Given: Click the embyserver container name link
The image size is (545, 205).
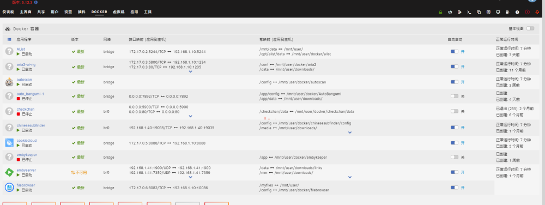Looking at the screenshot, I should coord(26,170).
